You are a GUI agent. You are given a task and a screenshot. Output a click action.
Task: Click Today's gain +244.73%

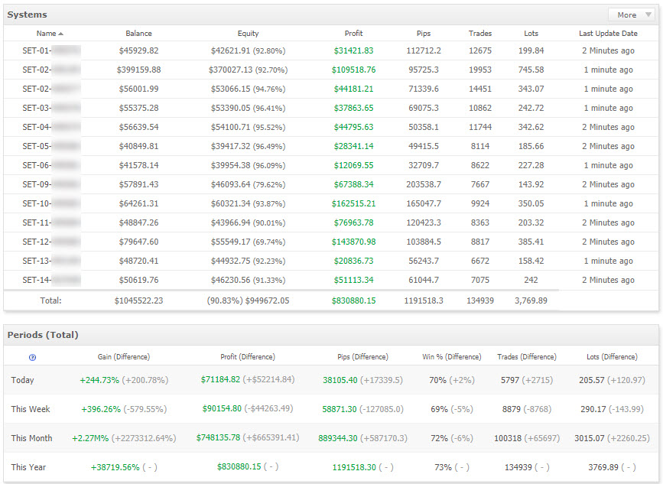[x=99, y=380]
